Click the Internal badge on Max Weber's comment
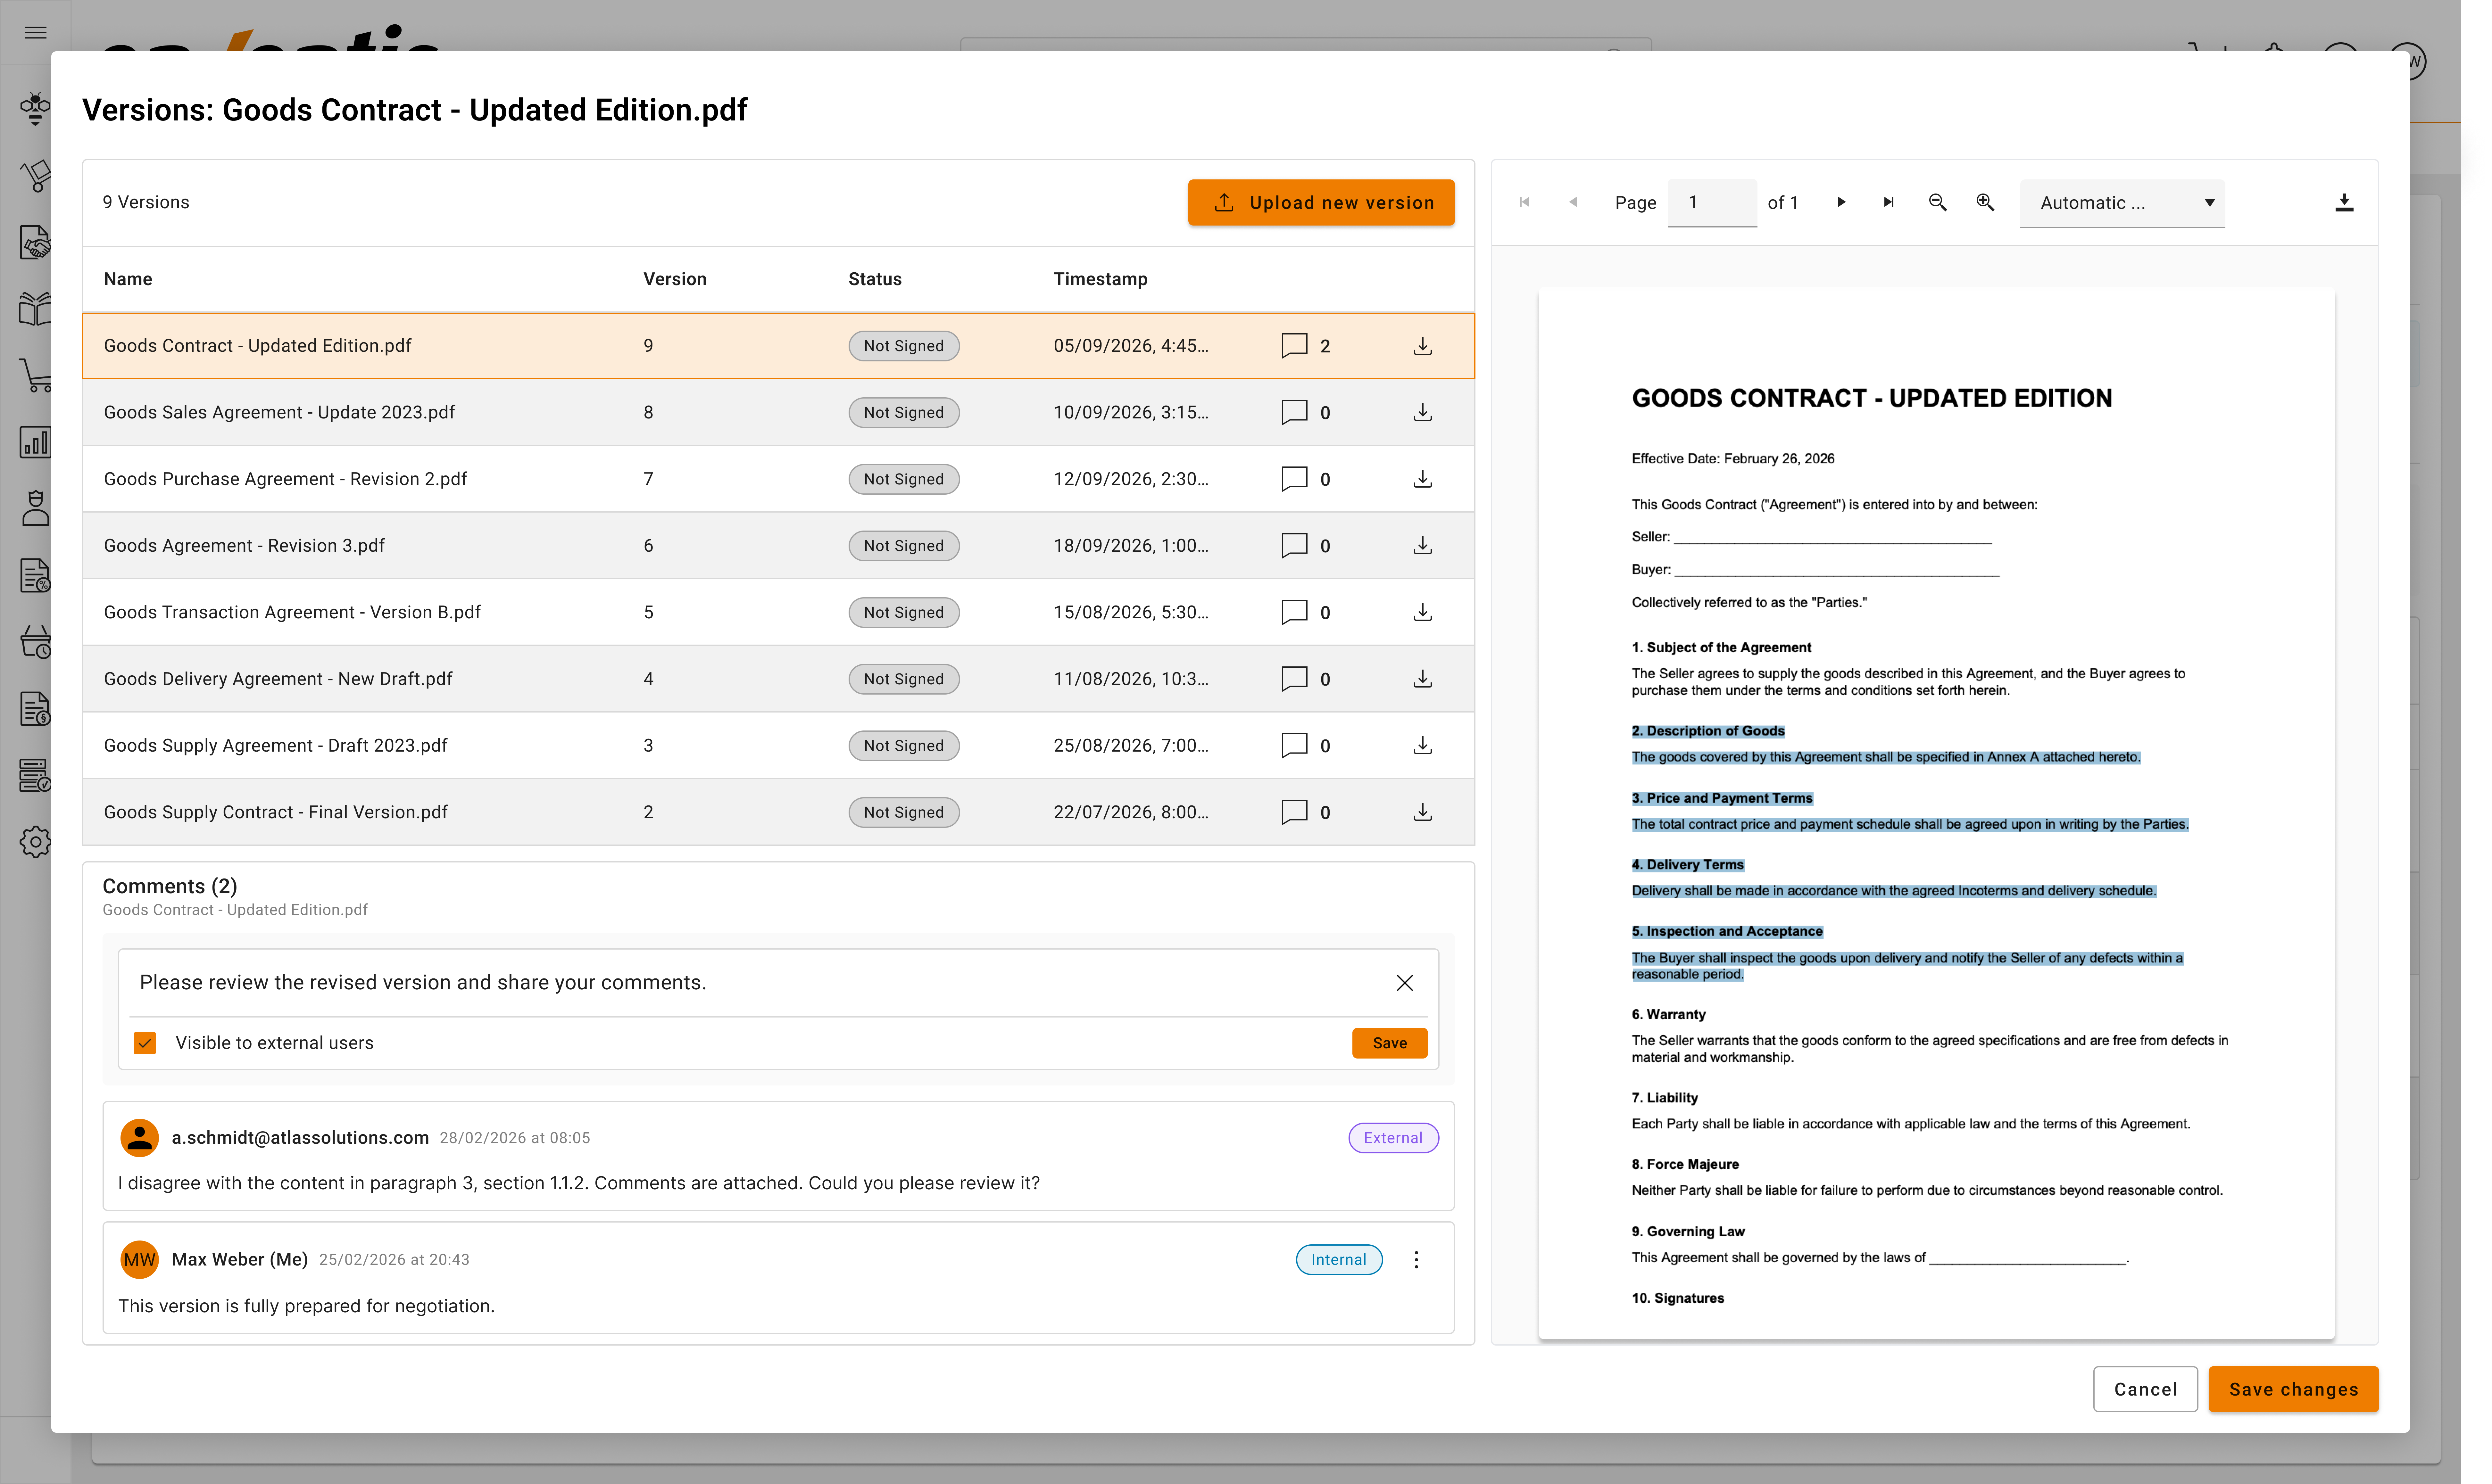2492x1484 pixels. pyautogui.click(x=1339, y=1260)
